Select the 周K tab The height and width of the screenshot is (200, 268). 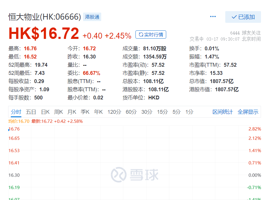point(59,112)
